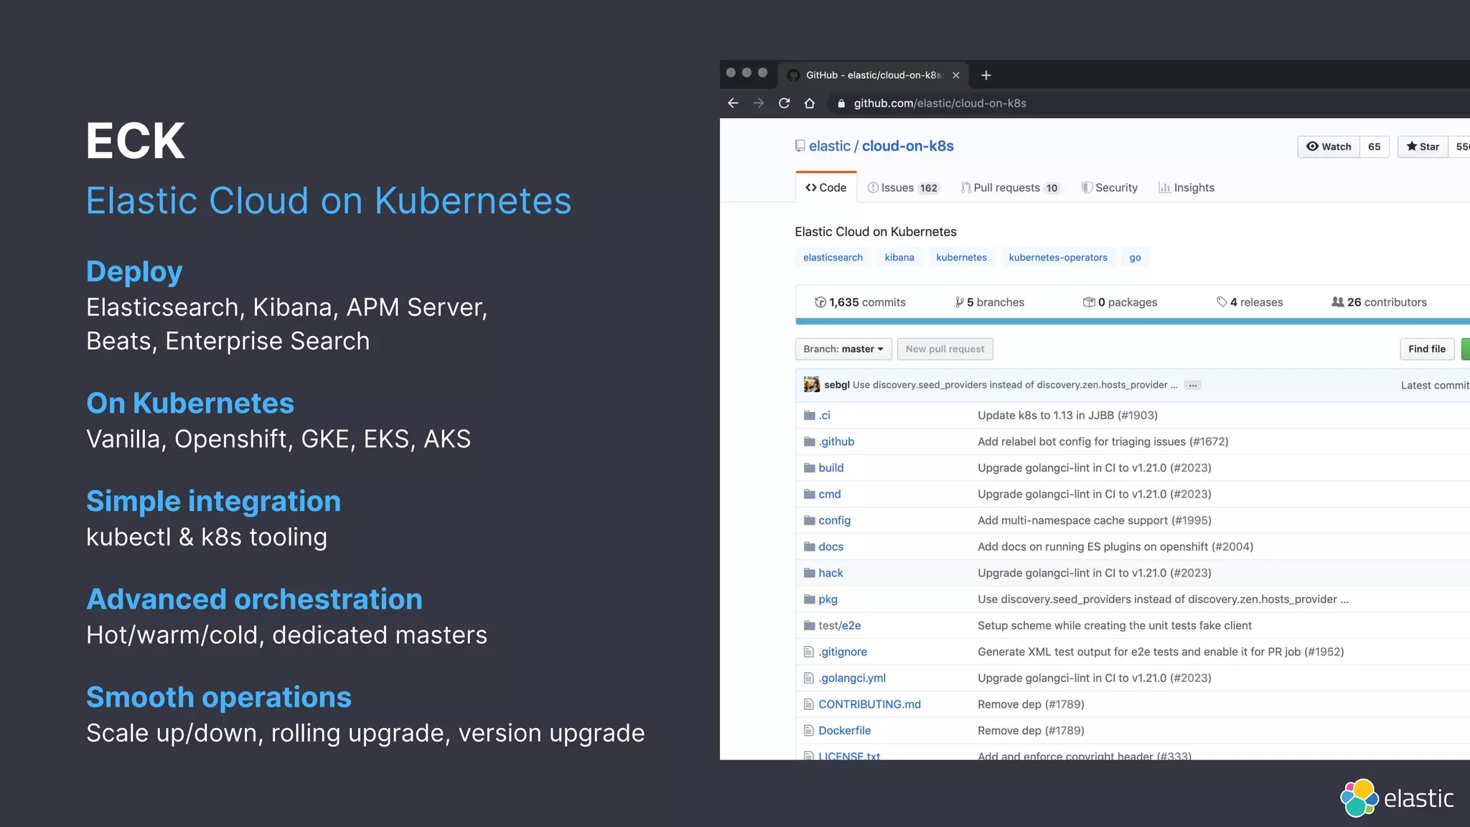Open the docs folder
The image size is (1470, 827).
(831, 546)
